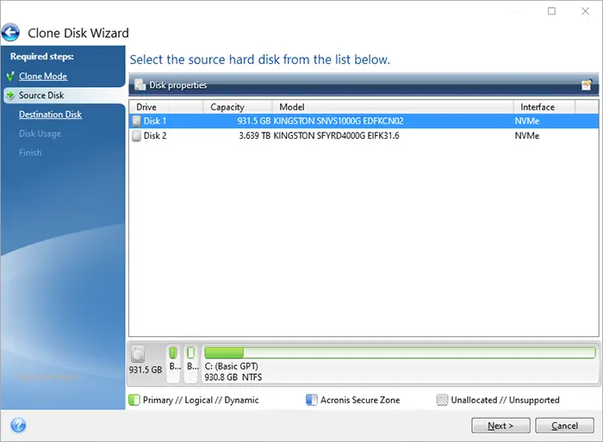603x442 pixels.
Task: Click the green checkmark next to Clone Mode
Action: tap(10, 76)
